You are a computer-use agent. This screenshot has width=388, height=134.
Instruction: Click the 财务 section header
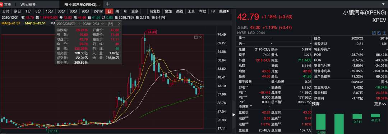318,39
